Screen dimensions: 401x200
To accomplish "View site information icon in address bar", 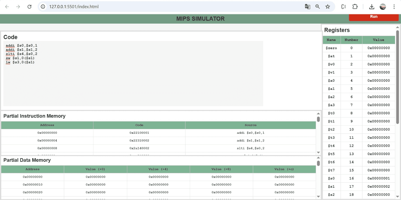I will (x=43, y=7).
